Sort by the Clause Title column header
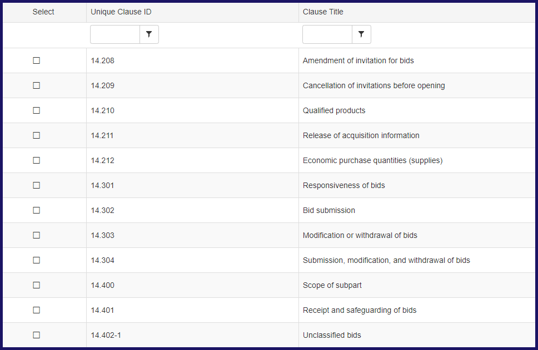The image size is (538, 350). pyautogui.click(x=322, y=12)
